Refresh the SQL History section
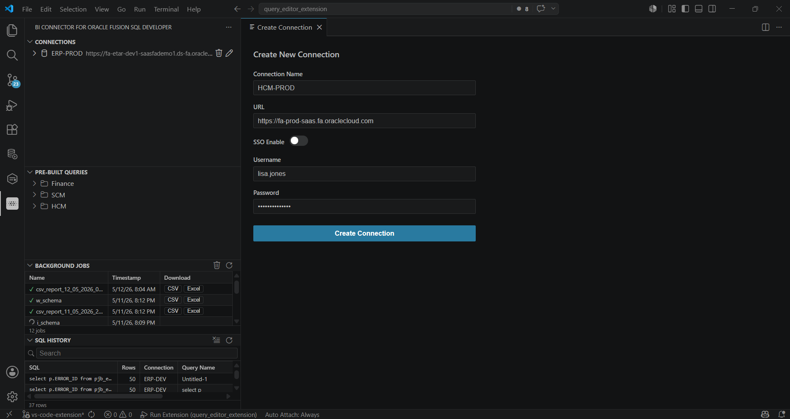 pos(229,340)
